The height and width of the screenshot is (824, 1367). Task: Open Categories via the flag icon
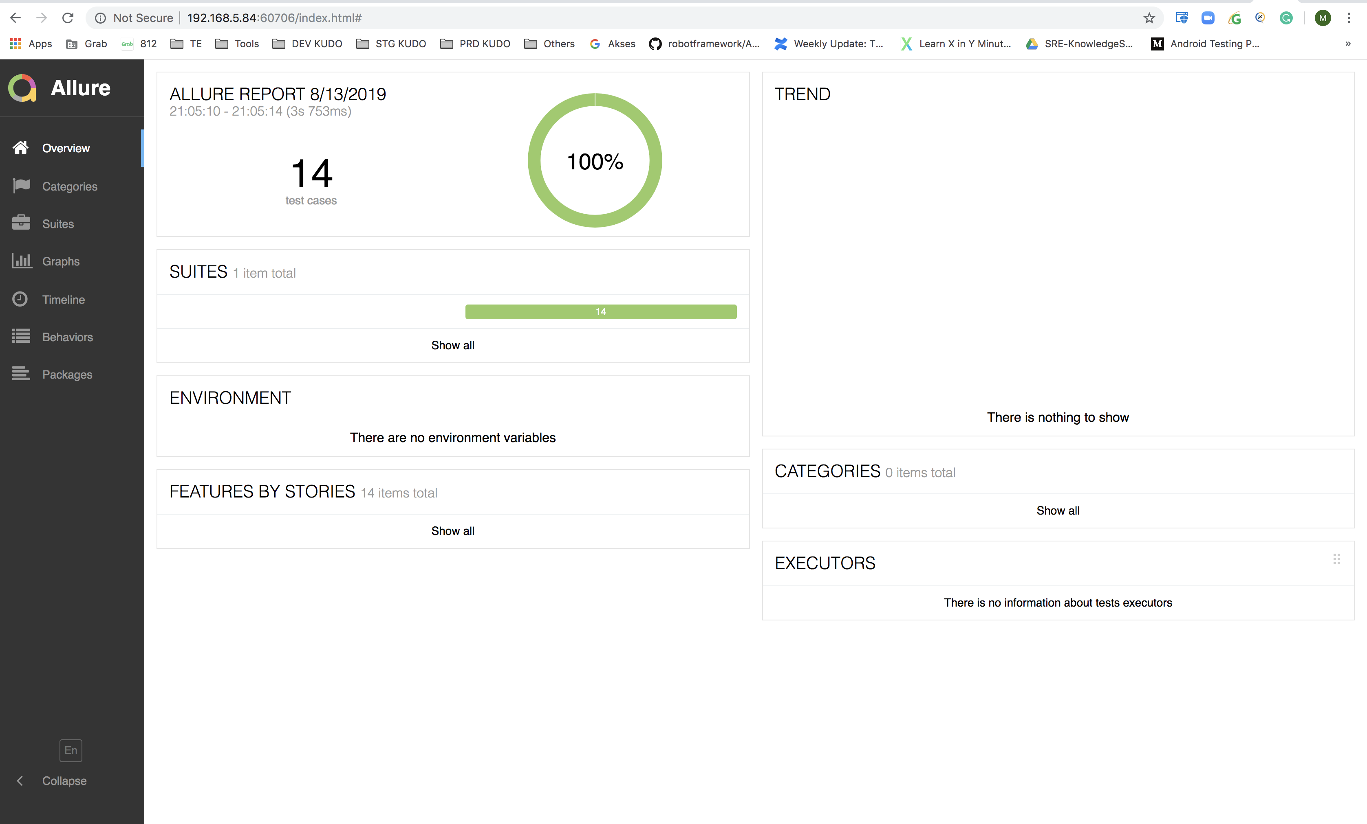coord(21,186)
